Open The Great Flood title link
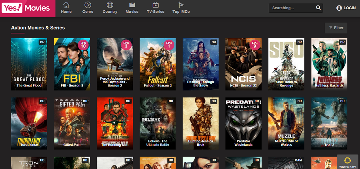Viewport: 360px width, 169px height. tap(29, 86)
